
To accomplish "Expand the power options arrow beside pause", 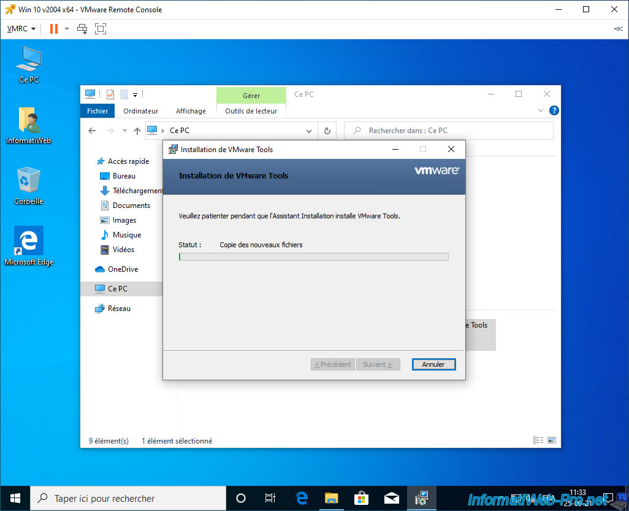I will coord(66,29).
